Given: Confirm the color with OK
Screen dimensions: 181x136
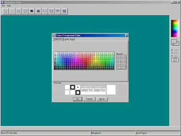Looking at the screenshot, I should (77, 99).
